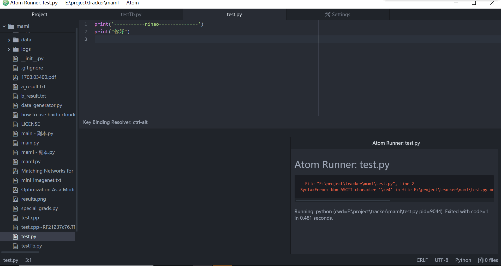Select the Atom Runner: test.py pane tab
The image size is (501, 266).
click(396, 143)
